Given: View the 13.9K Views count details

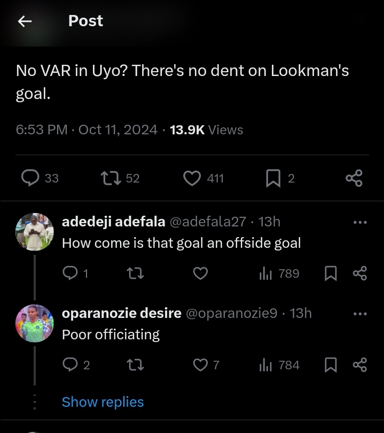Looking at the screenshot, I should [206, 130].
